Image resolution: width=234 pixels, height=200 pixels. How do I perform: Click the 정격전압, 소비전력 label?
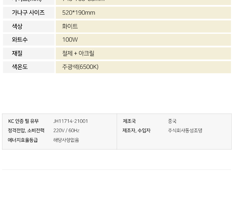[x=26, y=130]
